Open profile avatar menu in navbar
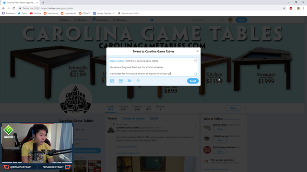 tap(230, 20)
